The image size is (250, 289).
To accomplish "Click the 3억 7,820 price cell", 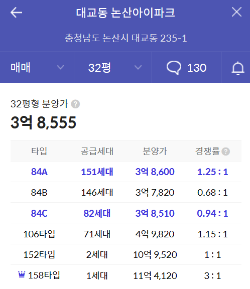I will click(x=155, y=193).
